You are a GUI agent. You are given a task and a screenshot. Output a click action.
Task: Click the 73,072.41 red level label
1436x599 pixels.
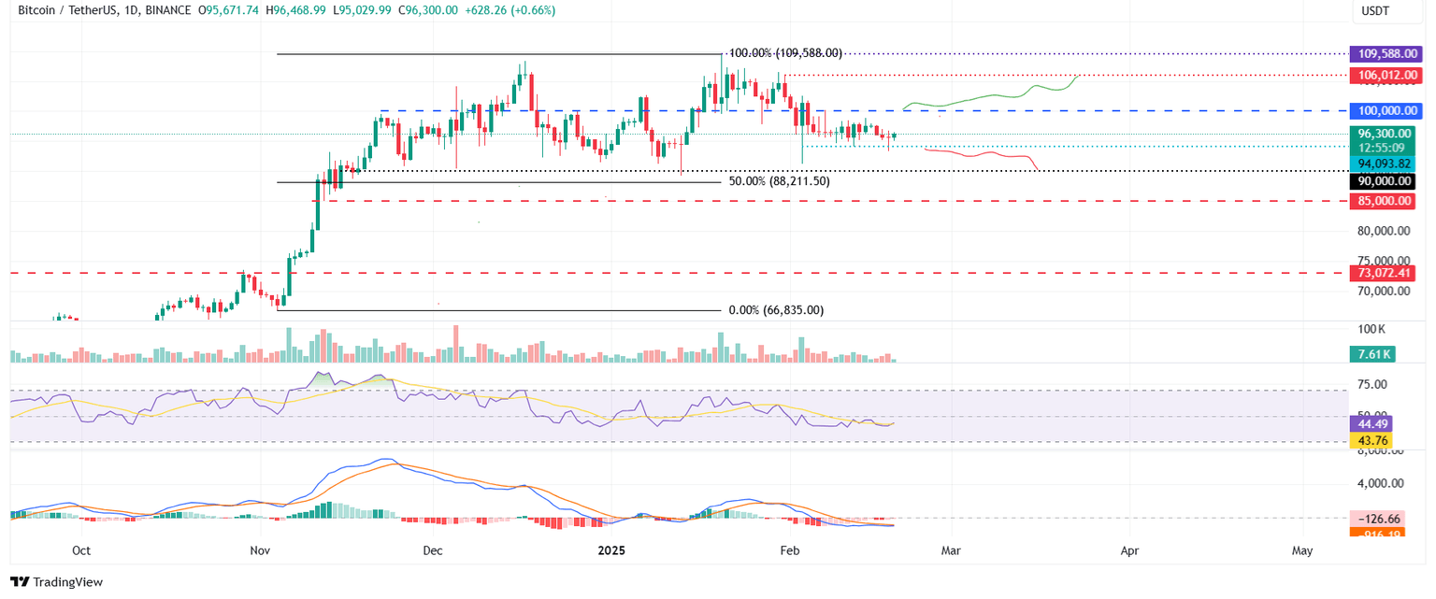click(x=1383, y=274)
